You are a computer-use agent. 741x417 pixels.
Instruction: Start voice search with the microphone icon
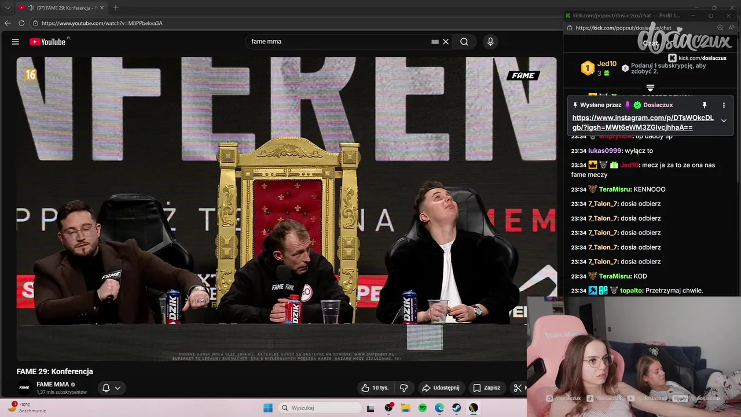click(490, 42)
